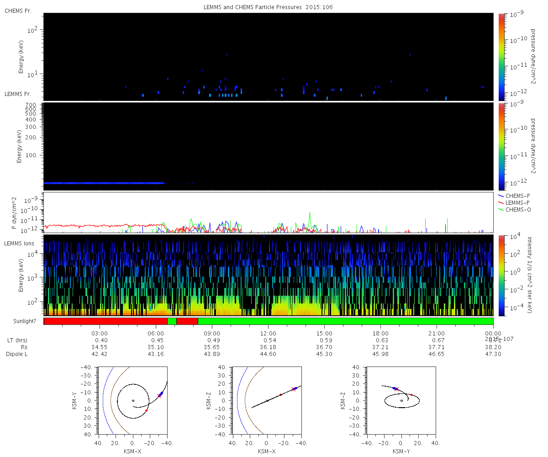The width and height of the screenshot is (548, 457).
Task: Click the first red segment of Sunlight bar
Action: (105, 321)
